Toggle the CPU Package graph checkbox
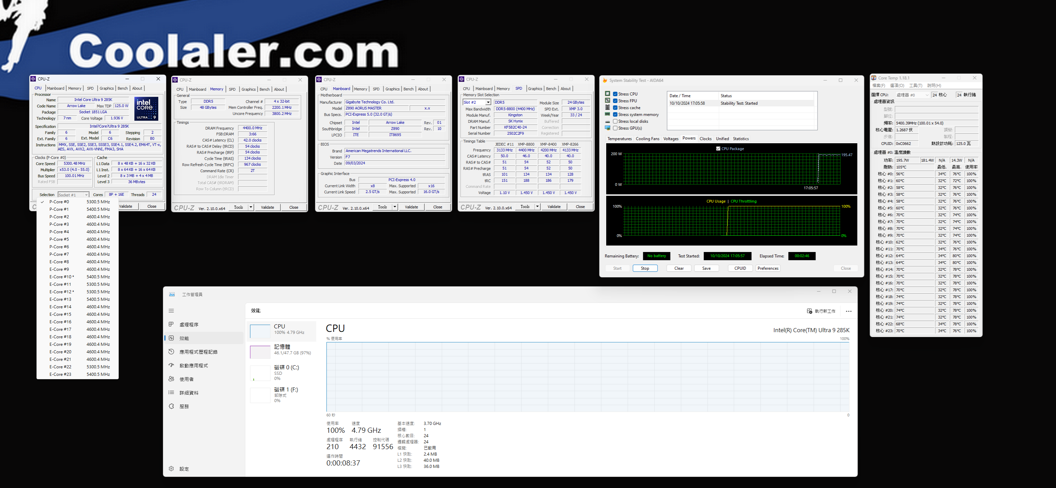This screenshot has width=1056, height=488. pos(718,148)
